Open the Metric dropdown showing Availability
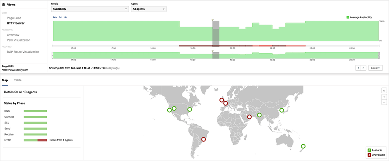This screenshot has height=161, width=389. click(x=90, y=9)
